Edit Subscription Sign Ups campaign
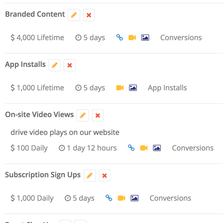This screenshot has width=223, height=223. click(89, 176)
